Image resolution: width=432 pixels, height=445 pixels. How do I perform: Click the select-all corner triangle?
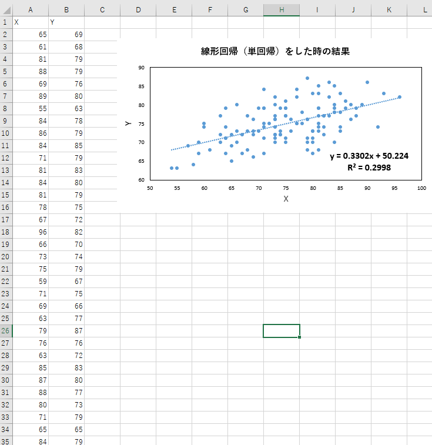tap(6, 10)
